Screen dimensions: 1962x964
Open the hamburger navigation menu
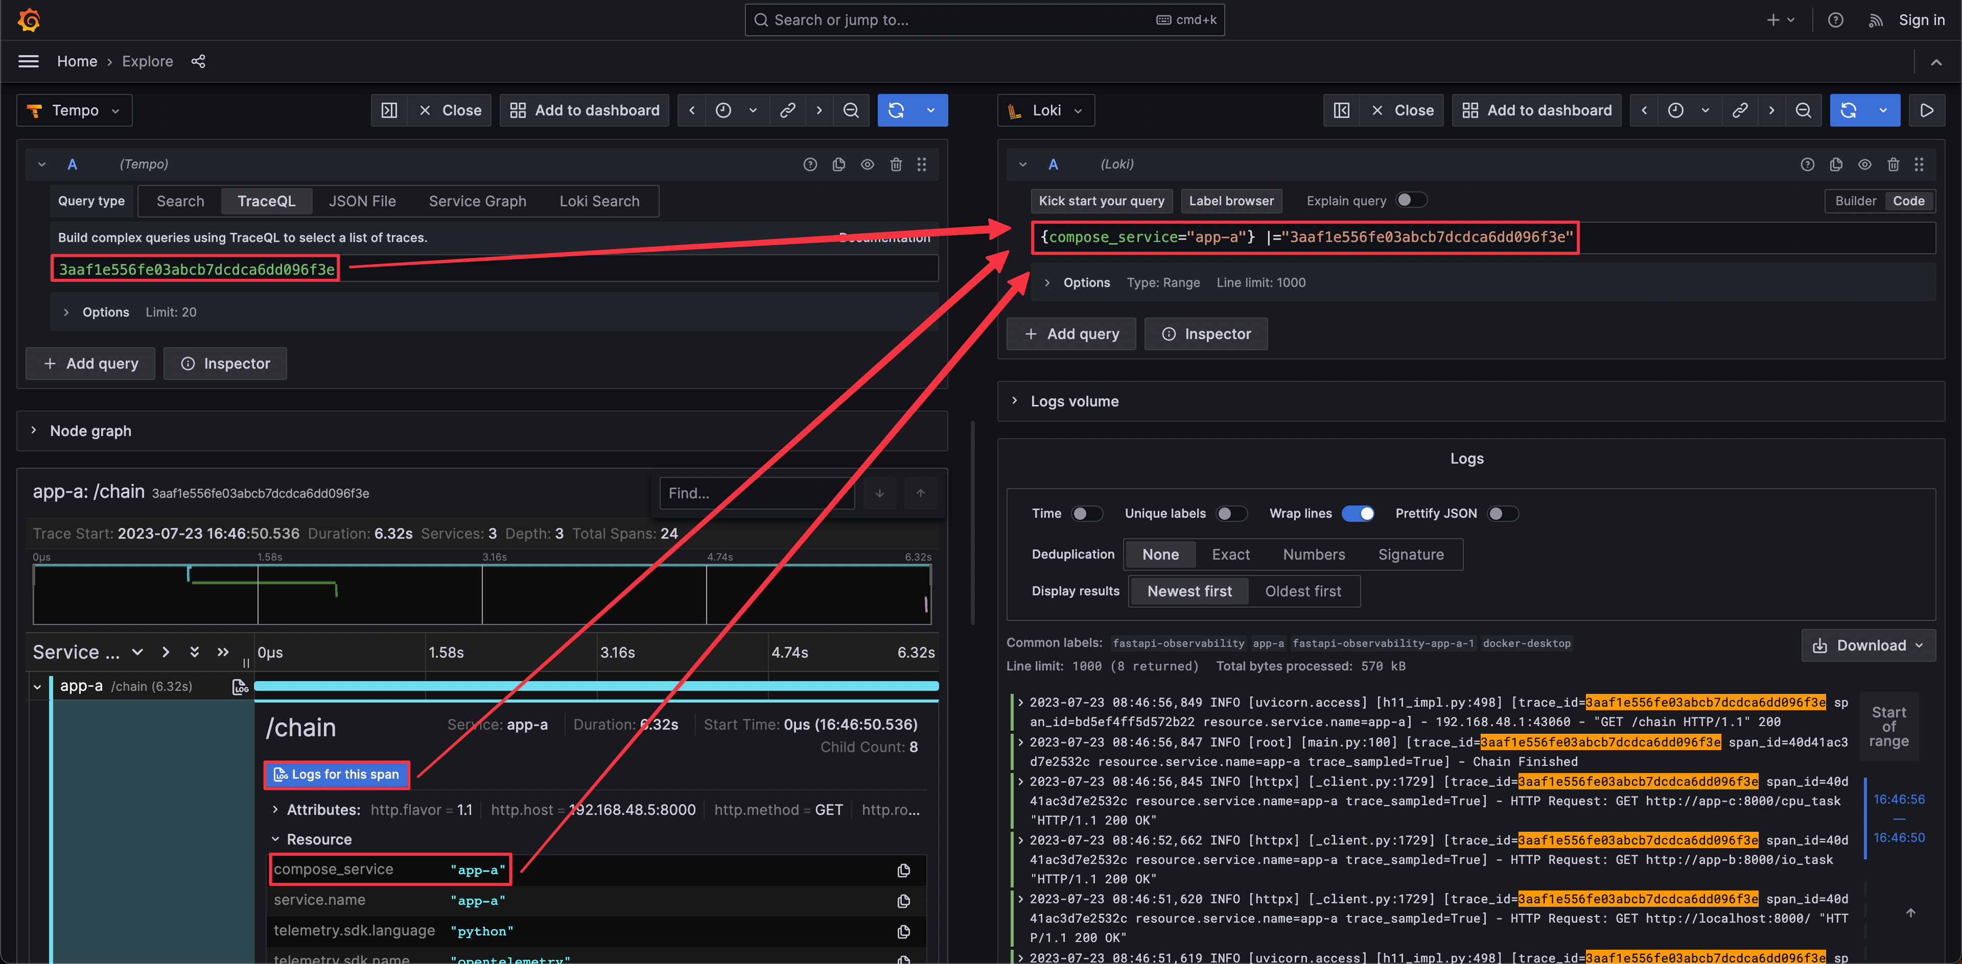[28, 62]
